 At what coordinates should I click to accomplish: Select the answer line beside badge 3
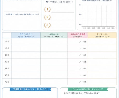(63, 28)
